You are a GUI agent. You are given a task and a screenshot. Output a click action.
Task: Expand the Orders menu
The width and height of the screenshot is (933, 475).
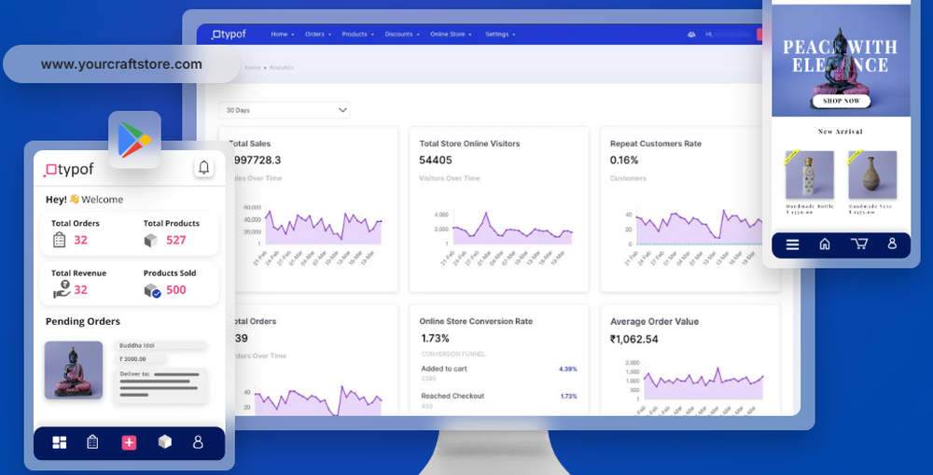point(318,35)
